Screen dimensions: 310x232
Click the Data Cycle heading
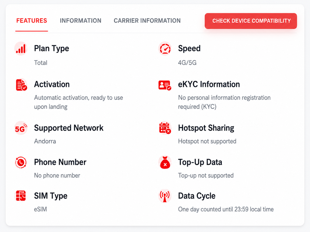[197, 196]
